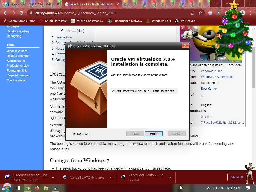Open the Related changes link
This screenshot has height=192, width=256.
(18, 56)
